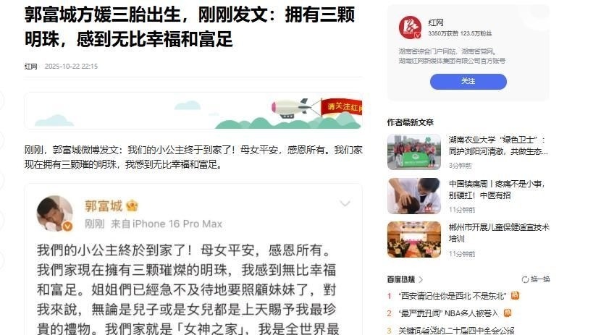Follow 红网 with the 关注 button
Viewport: 601px width, 335px height.
(x=468, y=82)
